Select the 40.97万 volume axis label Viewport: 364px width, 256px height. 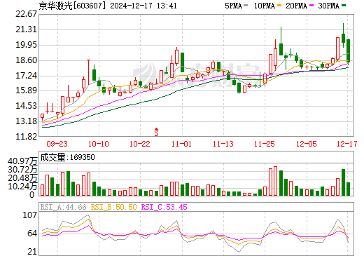tap(22, 161)
